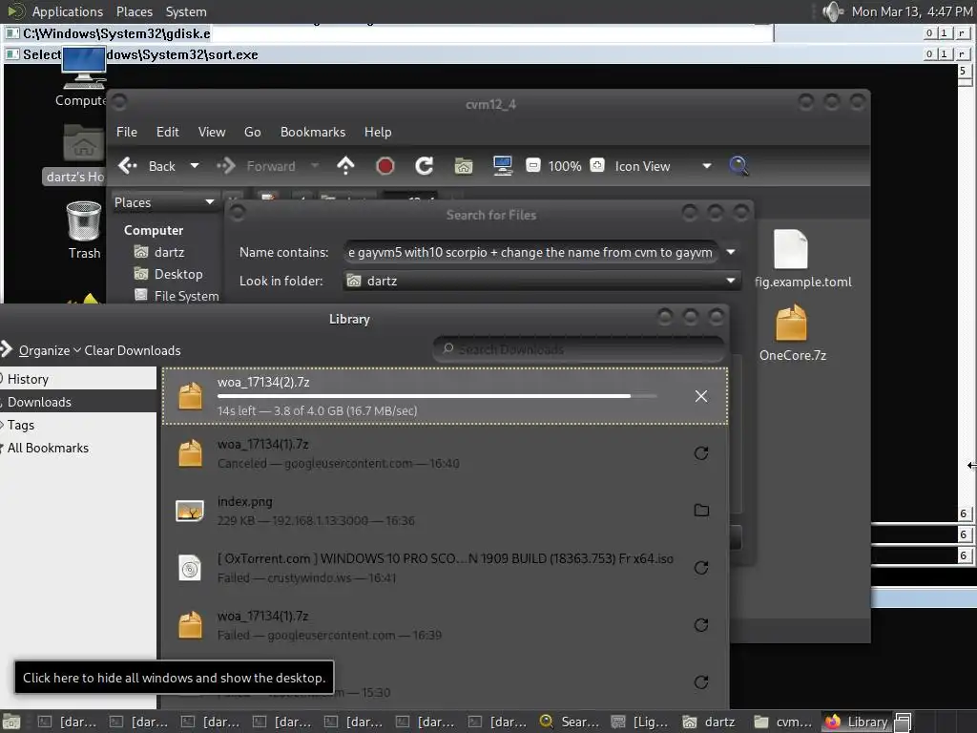The width and height of the screenshot is (977, 733).
Task: Click the woa_17134(2).7z archive icon
Action: coord(190,396)
